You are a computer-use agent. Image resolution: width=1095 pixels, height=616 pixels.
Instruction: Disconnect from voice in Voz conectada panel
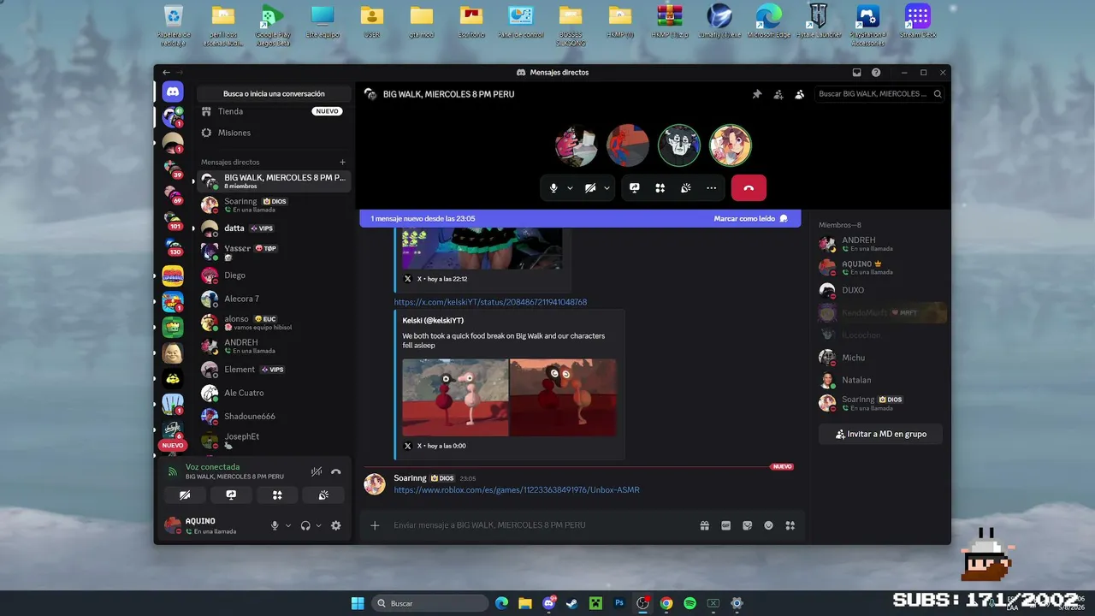335,471
